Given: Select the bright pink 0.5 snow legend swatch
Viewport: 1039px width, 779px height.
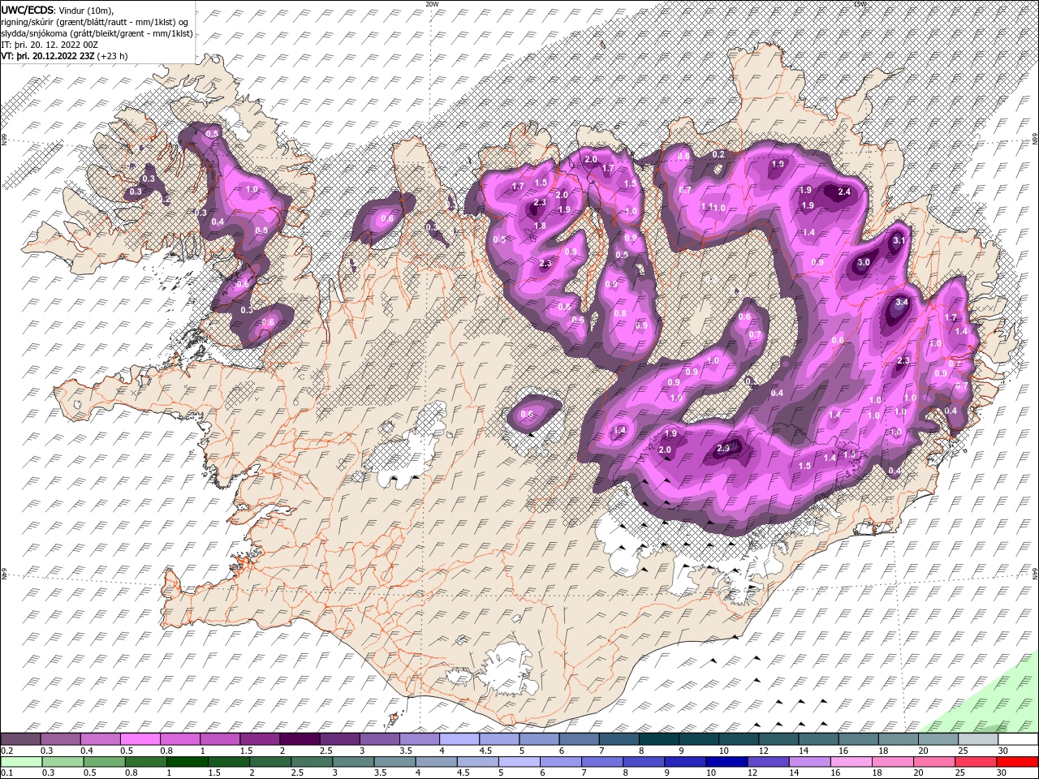Looking at the screenshot, I should 140,738.
